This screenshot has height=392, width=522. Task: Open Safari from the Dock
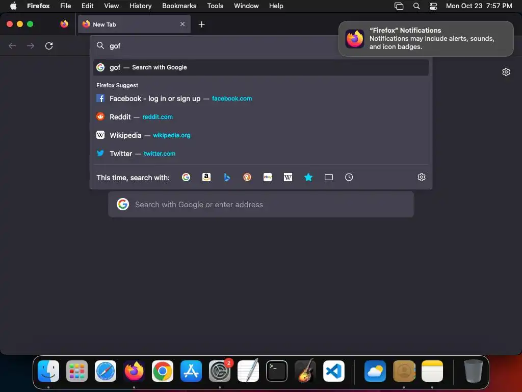click(106, 371)
